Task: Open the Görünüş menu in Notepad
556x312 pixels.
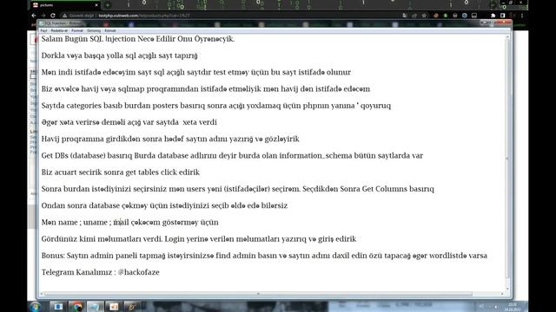Action: point(94,31)
